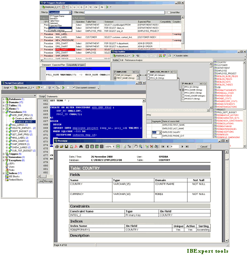Uncheck FIRST_NAME field in EMPLOYEE table box
This screenshot has width=247, height=255.
click(x=115, y=78)
